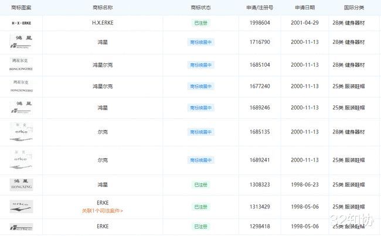This screenshot has height=236, width=381.
Task: Select 25类 服装鞋帽 in row 1308323
Action: click(x=349, y=185)
